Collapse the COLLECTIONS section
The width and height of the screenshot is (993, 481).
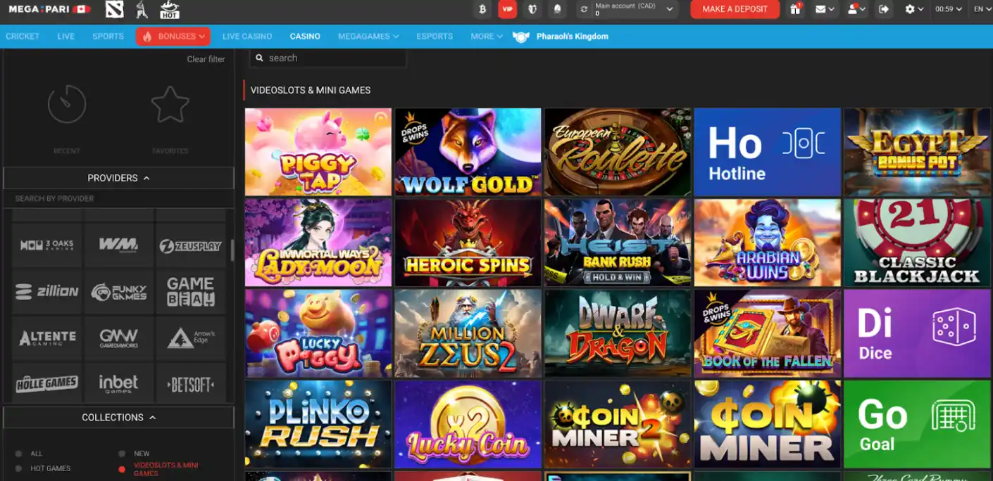[118, 417]
